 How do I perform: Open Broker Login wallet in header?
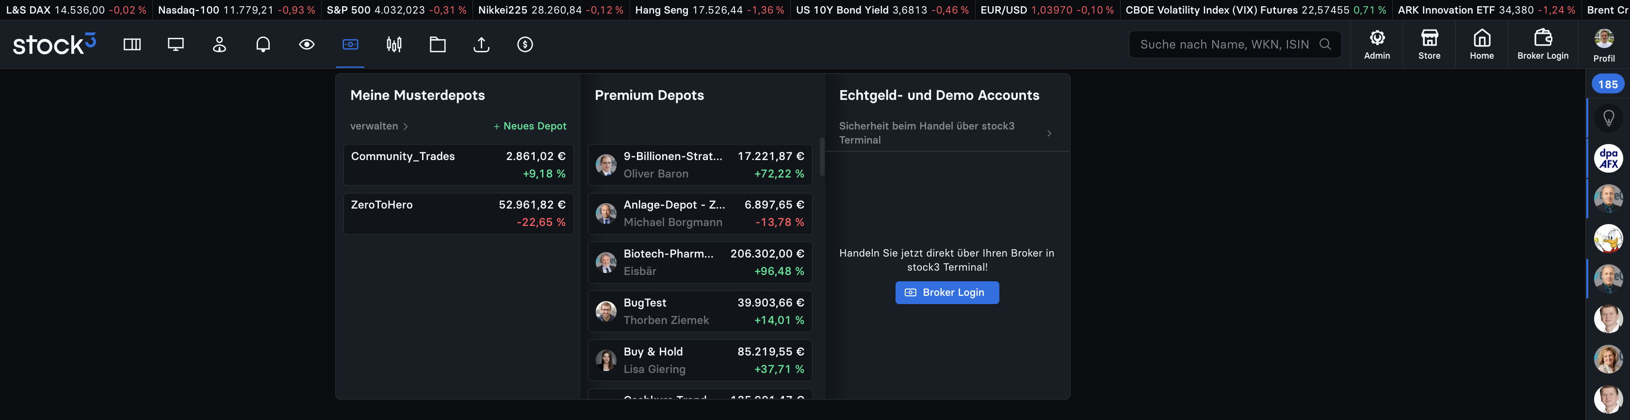[x=1543, y=44]
